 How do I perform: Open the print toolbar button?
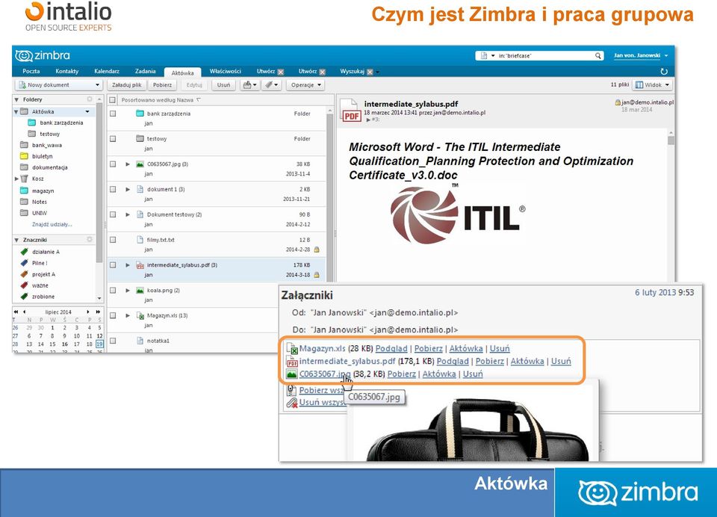[x=249, y=84]
